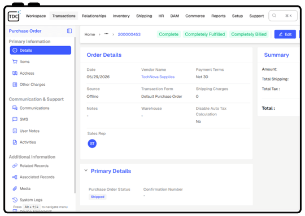Open the Setup menu
The image size is (305, 216).
tap(237, 16)
